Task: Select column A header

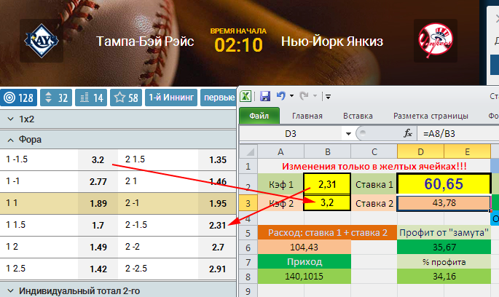Action: click(x=280, y=151)
